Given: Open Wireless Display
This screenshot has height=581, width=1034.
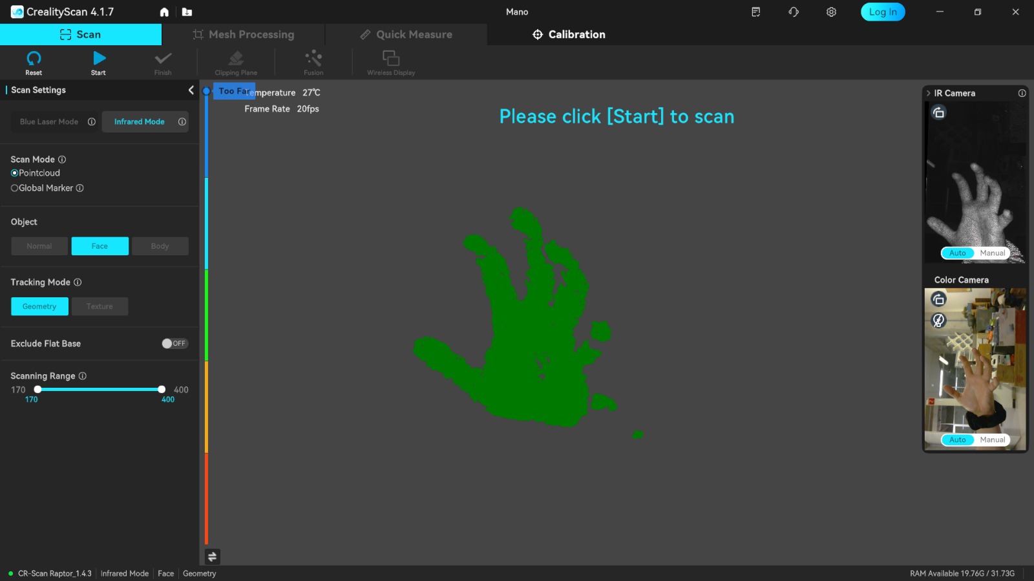Looking at the screenshot, I should pyautogui.click(x=391, y=58).
